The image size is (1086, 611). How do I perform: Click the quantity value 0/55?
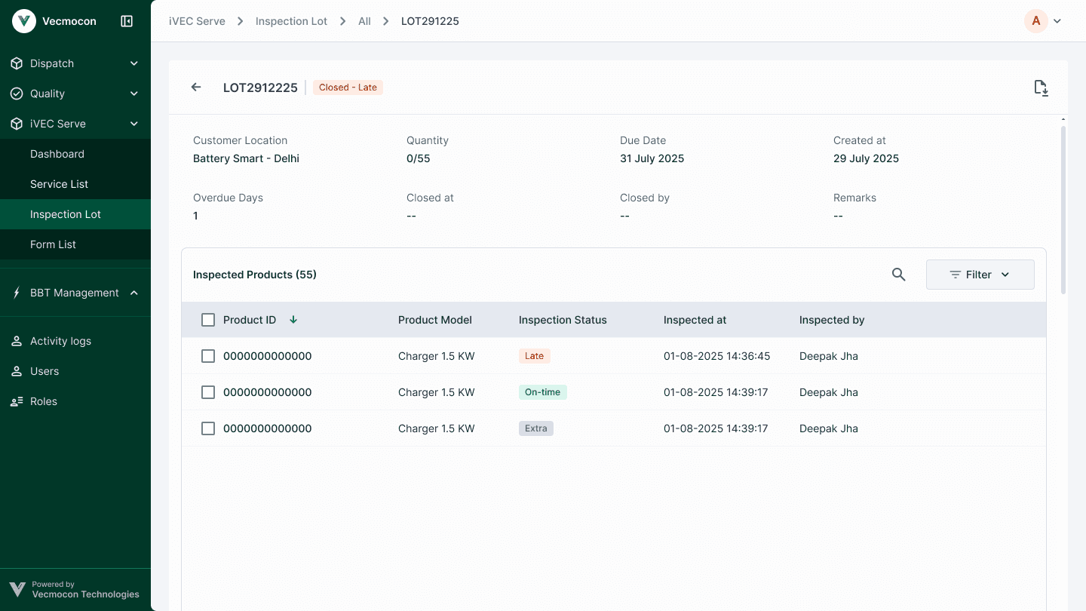click(418, 158)
